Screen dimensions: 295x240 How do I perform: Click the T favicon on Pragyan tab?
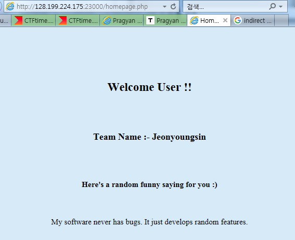pos(150,20)
